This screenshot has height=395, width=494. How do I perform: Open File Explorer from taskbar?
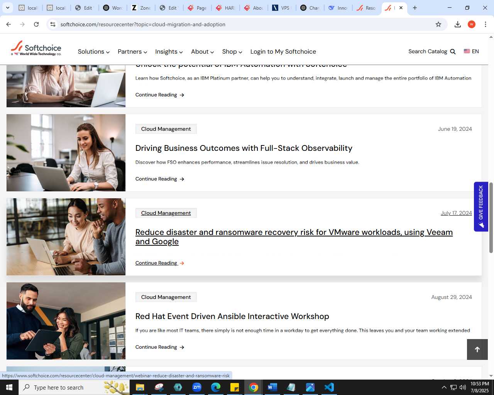point(140,387)
